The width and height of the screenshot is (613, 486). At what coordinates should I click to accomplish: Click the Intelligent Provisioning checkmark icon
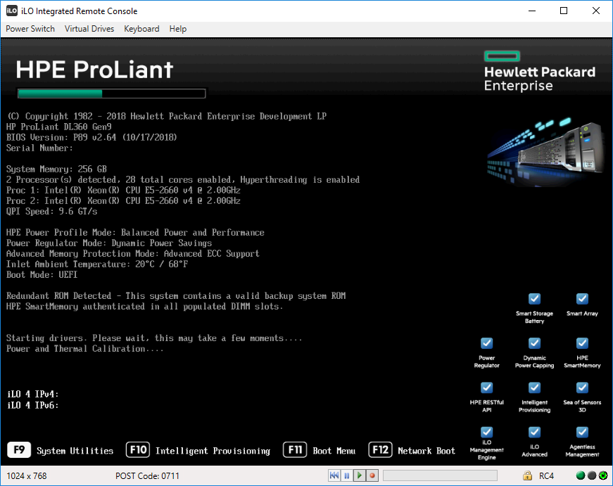[534, 388]
